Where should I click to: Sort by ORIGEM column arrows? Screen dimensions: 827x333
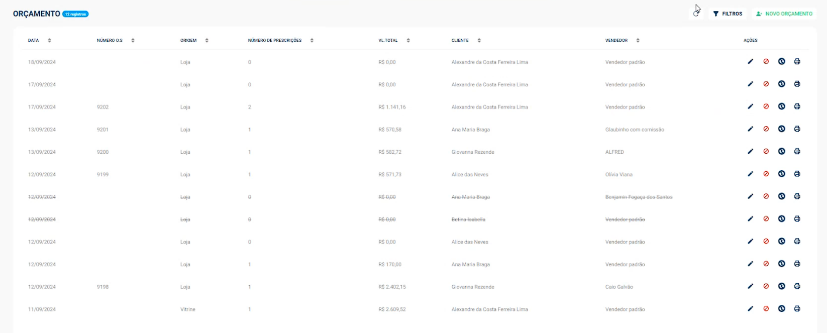tap(206, 40)
